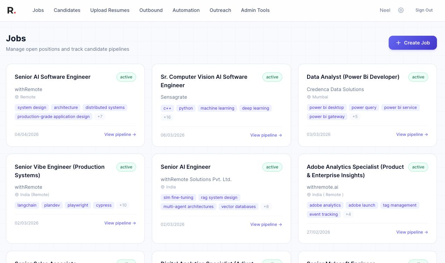Viewport: 445px width, 263px height.
Task: Expand +4 more skills tag
Action: point(348,214)
